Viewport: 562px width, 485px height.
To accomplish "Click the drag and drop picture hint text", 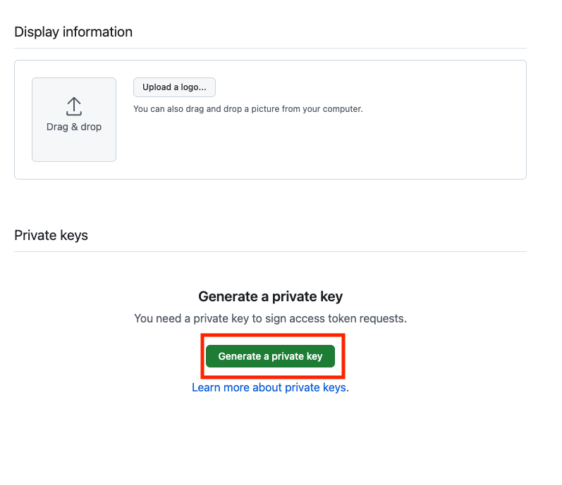I will click(248, 109).
